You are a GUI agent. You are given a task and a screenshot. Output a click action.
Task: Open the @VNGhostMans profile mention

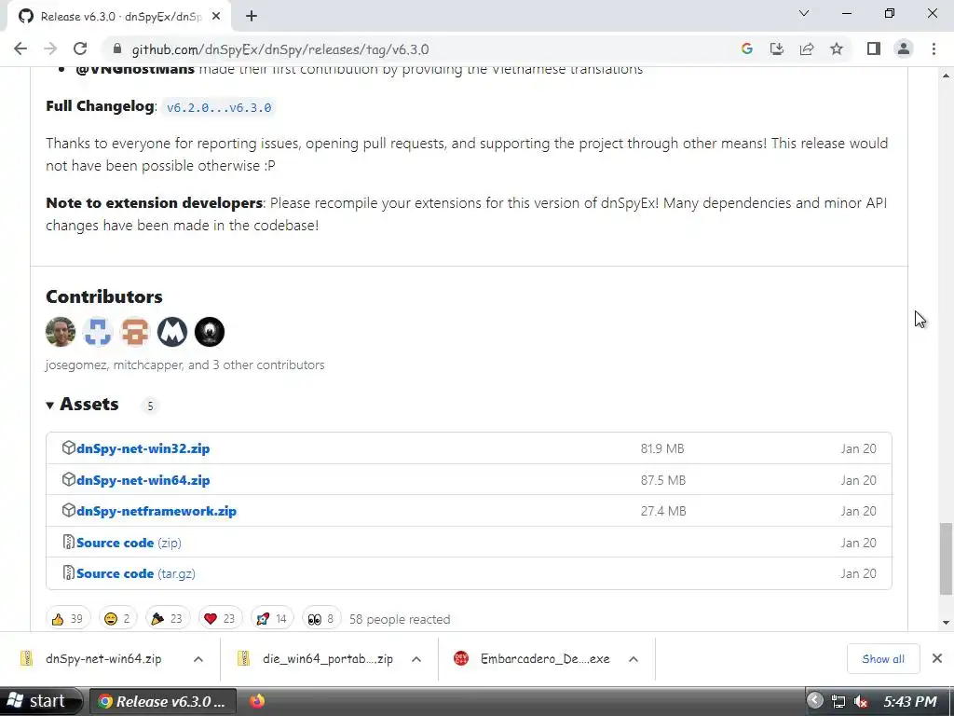(x=135, y=69)
